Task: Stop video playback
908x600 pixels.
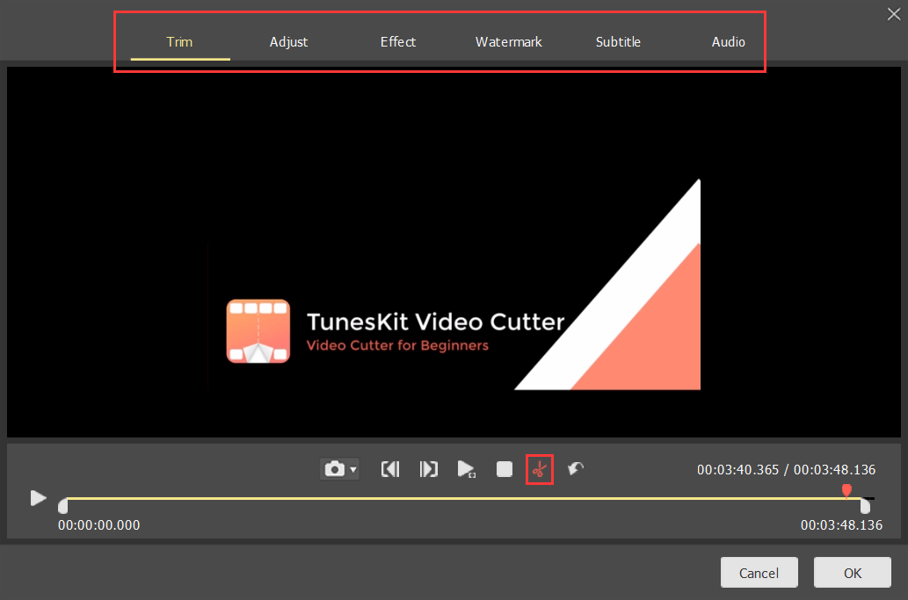Action: (x=505, y=468)
